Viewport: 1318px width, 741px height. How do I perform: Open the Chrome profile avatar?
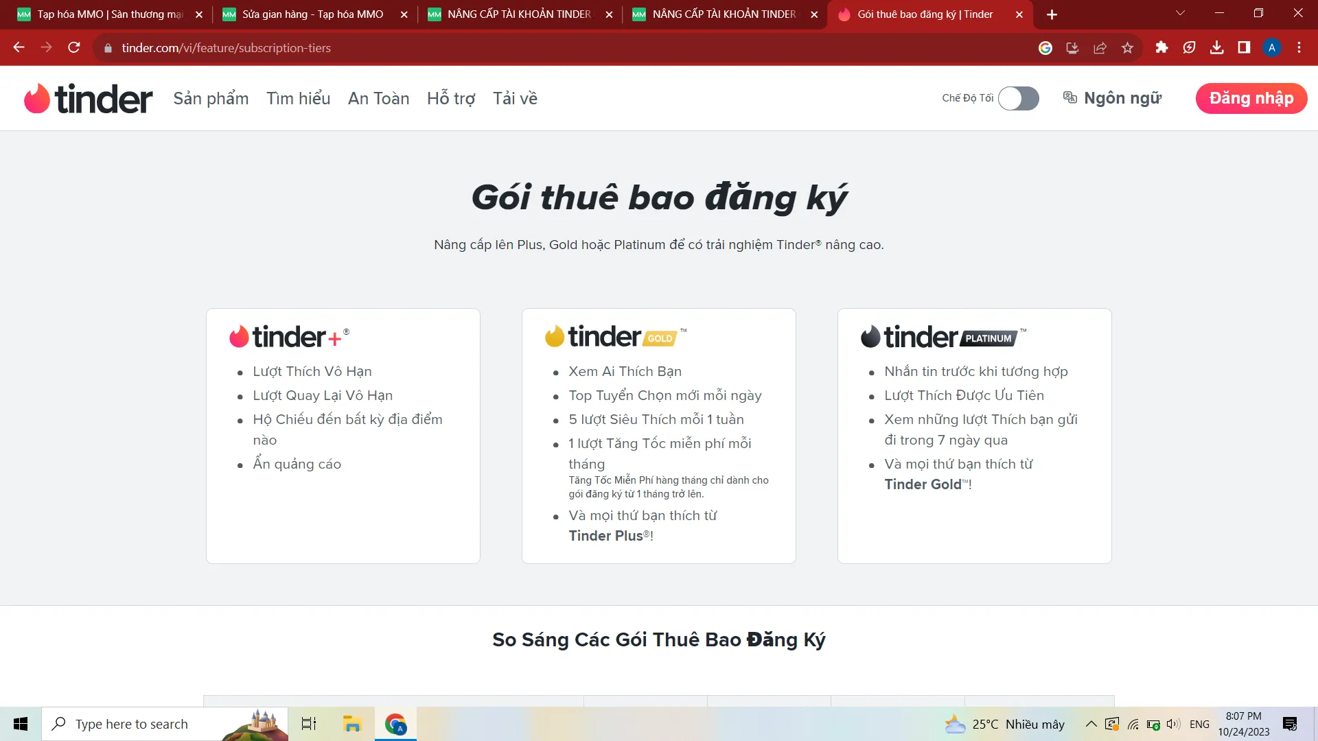[1271, 47]
